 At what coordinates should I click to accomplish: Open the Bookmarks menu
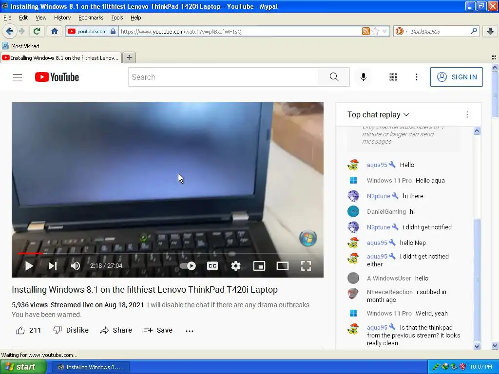(x=91, y=18)
